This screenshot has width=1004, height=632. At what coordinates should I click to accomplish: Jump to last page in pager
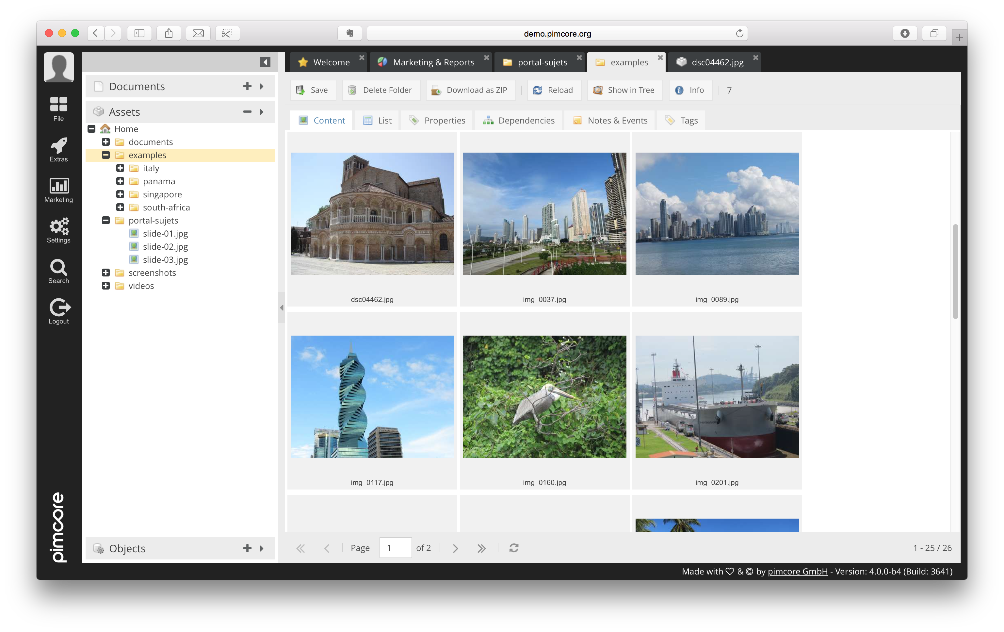click(481, 548)
